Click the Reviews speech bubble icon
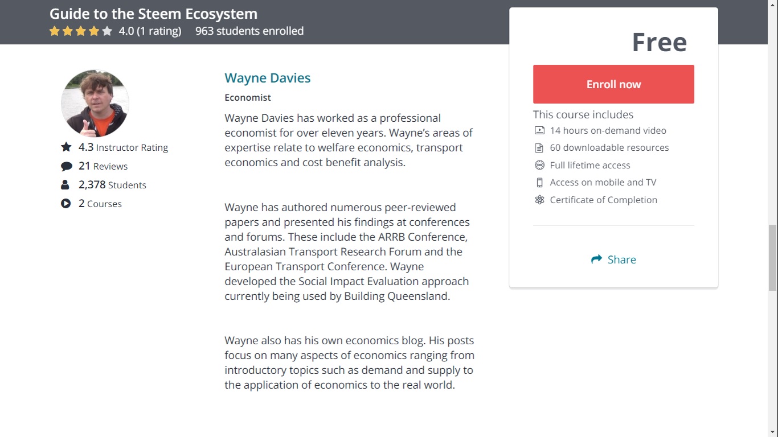This screenshot has width=778, height=437. 66,166
